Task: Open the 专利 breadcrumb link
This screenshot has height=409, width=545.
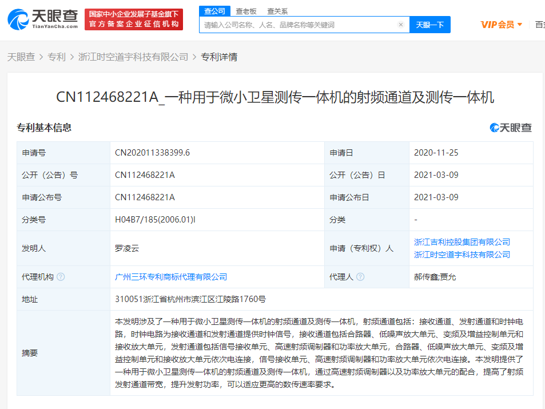Action: click(57, 57)
